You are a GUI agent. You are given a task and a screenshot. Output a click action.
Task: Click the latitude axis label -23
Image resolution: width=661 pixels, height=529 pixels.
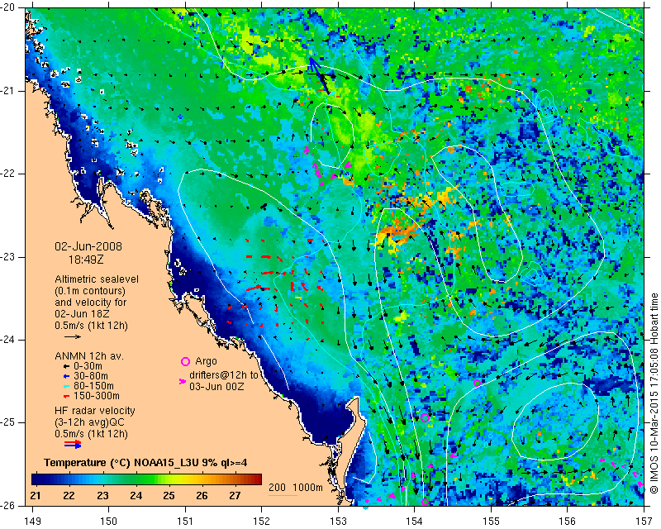point(8,256)
